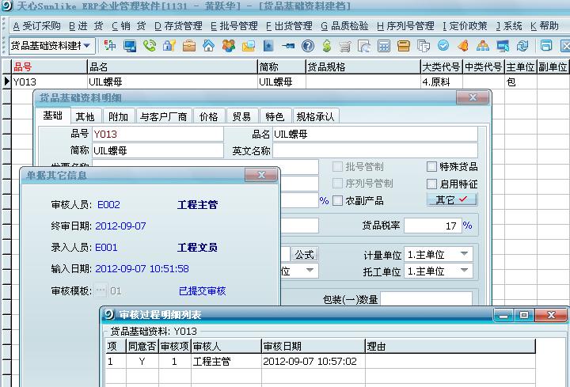Click the green dollar sign icon
Screen dimensions: 570x387
(326, 46)
